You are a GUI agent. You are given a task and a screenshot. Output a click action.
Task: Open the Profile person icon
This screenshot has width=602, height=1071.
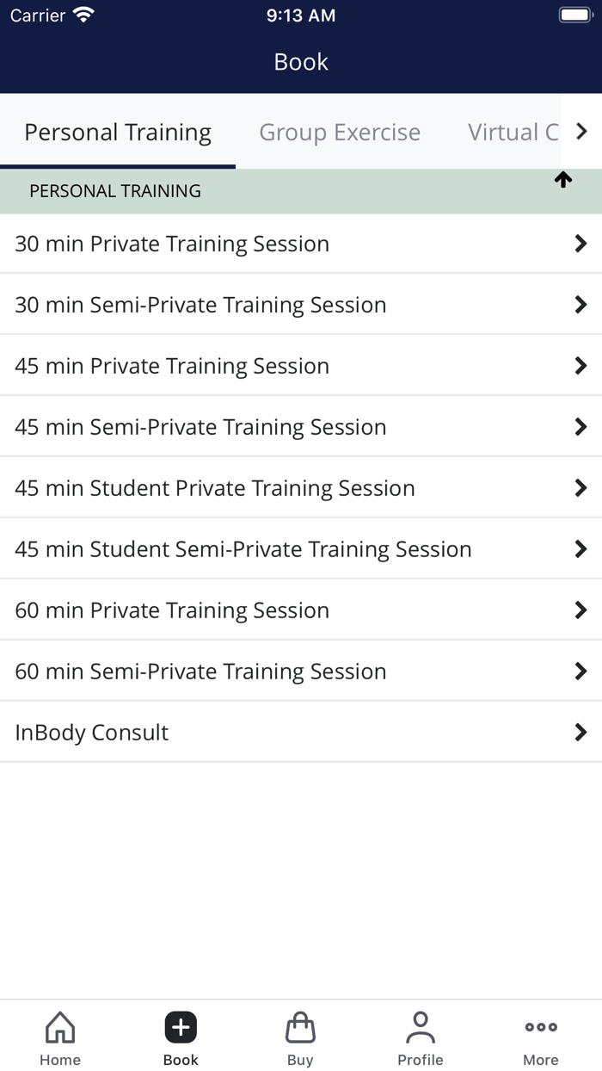tap(421, 1027)
